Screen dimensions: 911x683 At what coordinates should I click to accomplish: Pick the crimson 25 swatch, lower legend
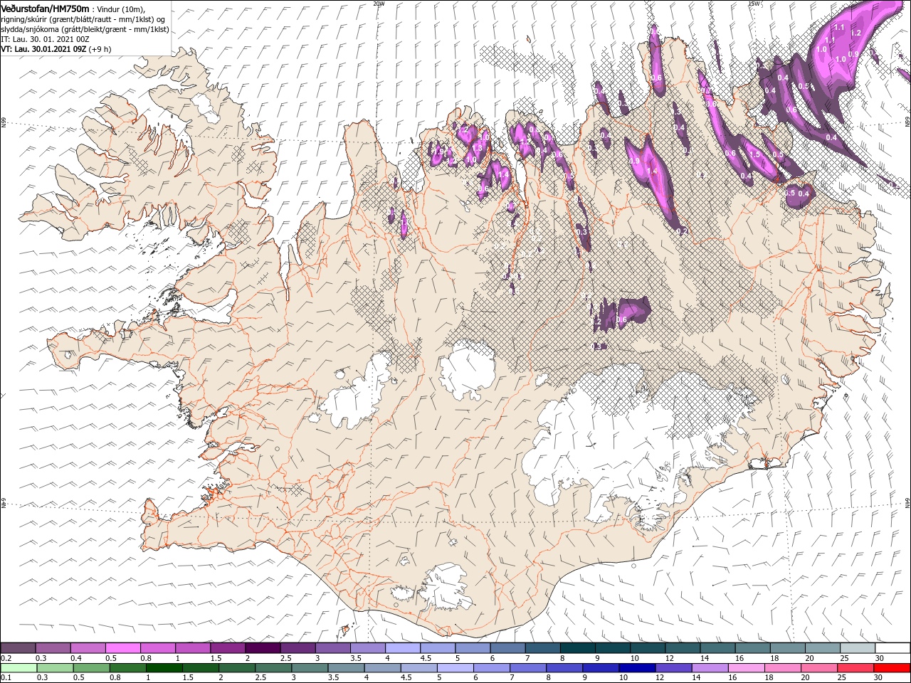pos(856,668)
